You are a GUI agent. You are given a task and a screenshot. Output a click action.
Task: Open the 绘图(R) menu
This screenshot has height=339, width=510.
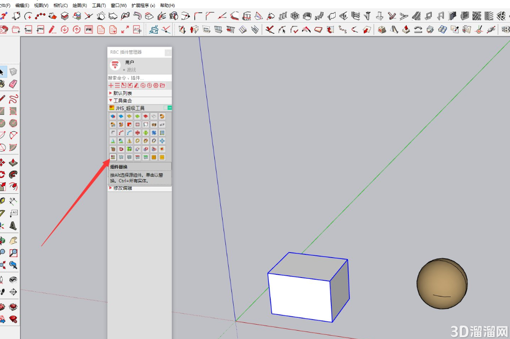pos(80,6)
